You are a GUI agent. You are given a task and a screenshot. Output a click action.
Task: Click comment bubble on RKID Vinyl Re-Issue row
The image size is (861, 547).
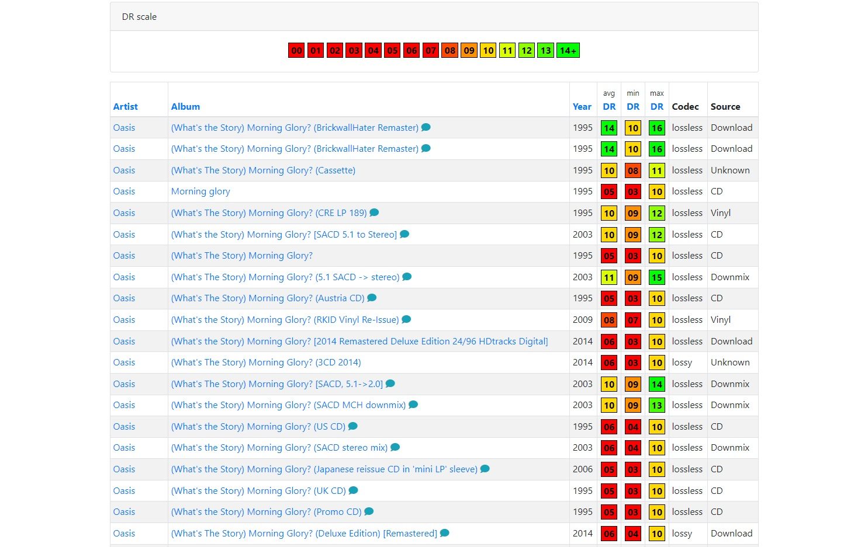tap(406, 319)
